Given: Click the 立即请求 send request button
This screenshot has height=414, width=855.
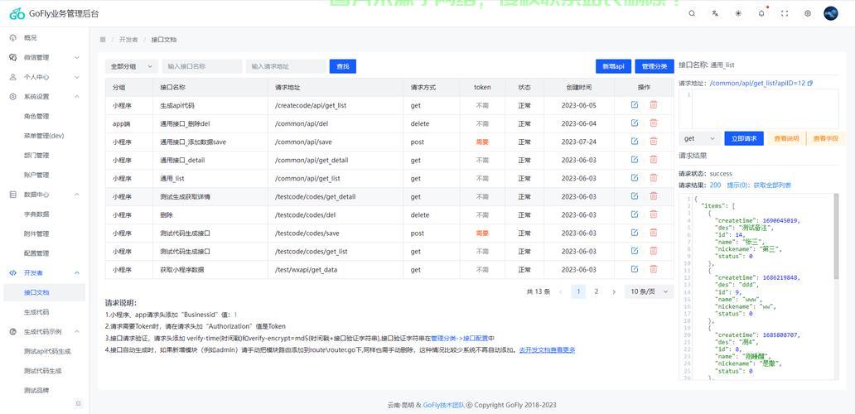Looking at the screenshot, I should click(x=744, y=138).
